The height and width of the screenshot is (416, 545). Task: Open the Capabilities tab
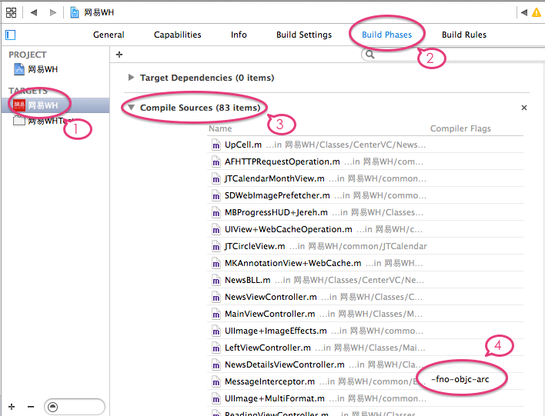[177, 35]
